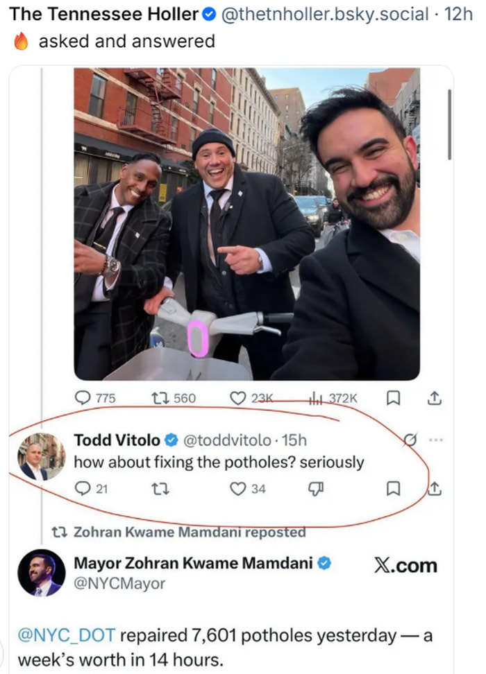
Task: Share Todd Vitolo's tweet via upload icon
Action: pyautogui.click(x=435, y=489)
